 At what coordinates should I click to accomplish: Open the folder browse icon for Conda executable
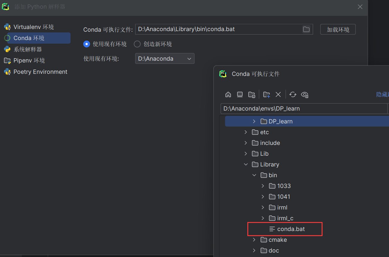306,29
